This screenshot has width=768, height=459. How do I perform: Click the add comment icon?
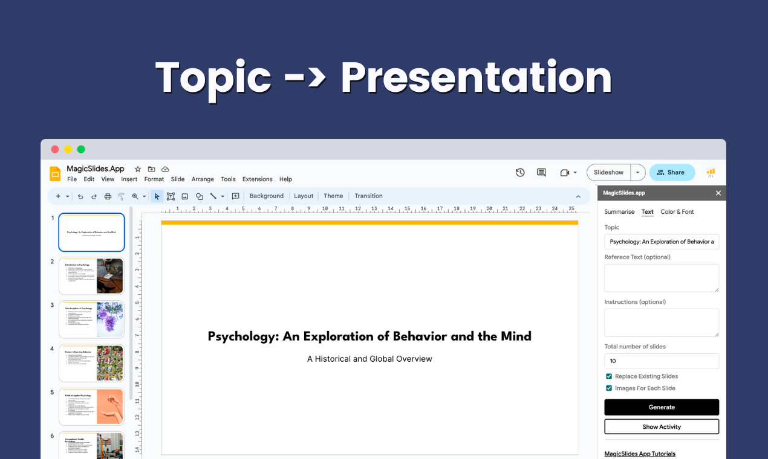coord(236,196)
